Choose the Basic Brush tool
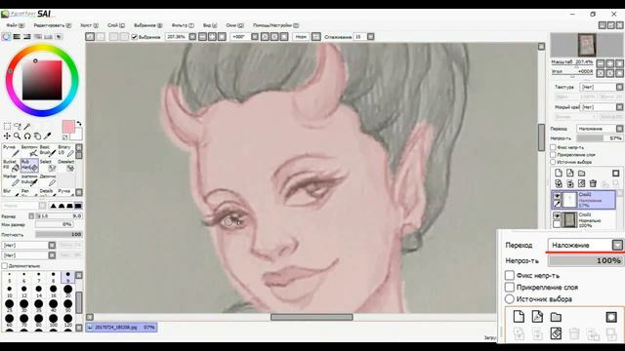This screenshot has height=351, width=625. point(48,150)
